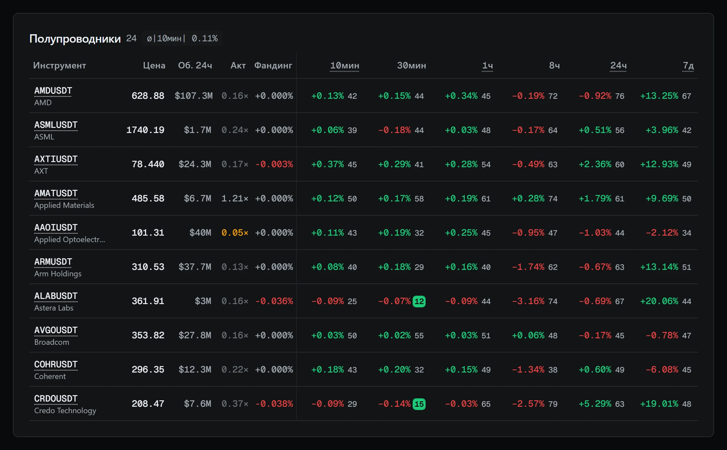Sort by the 7д column header
Viewport: 727px width, 450px height.
tap(688, 66)
